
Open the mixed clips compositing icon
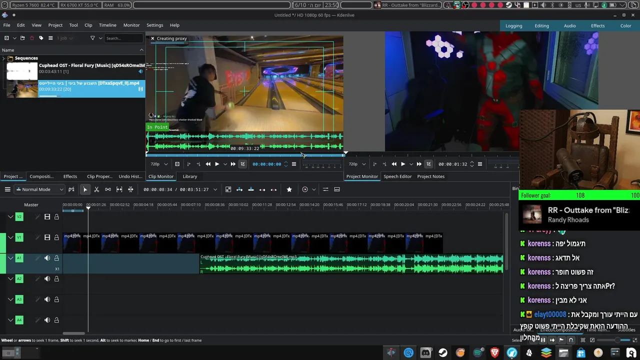[x=228, y=189]
